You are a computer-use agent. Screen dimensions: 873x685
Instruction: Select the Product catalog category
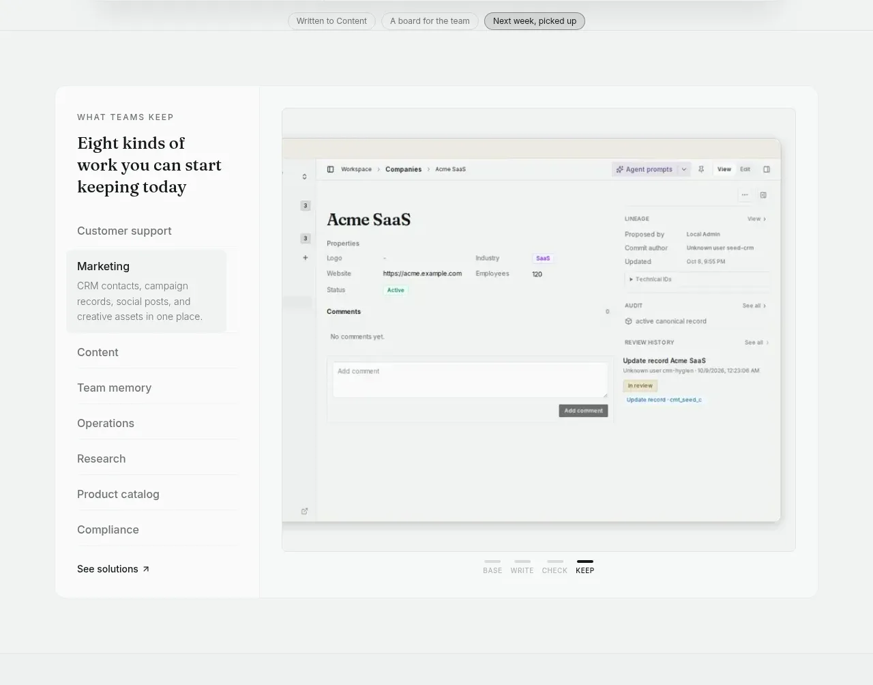coord(158,494)
